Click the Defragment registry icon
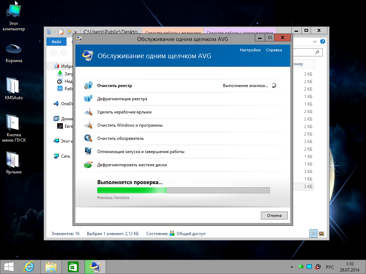 (x=88, y=99)
